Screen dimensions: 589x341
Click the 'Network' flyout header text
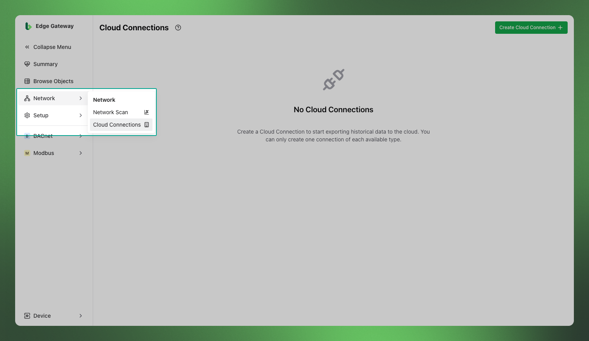click(x=104, y=100)
